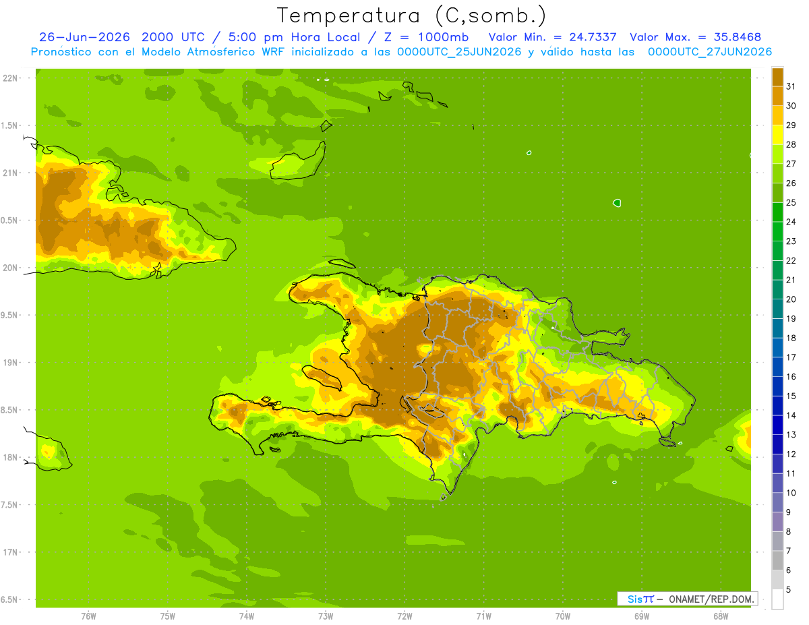Click the legend value '20'
809x625 pixels.
pyautogui.click(x=791, y=299)
